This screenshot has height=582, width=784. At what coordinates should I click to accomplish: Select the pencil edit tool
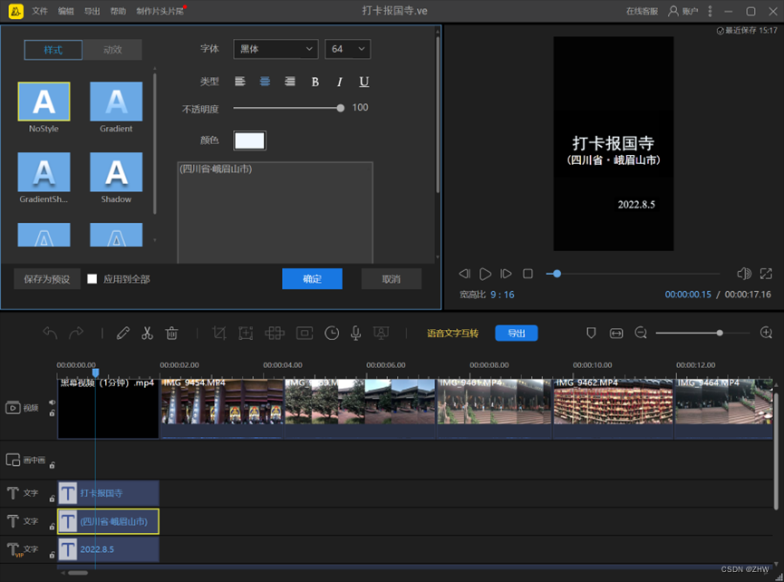123,333
